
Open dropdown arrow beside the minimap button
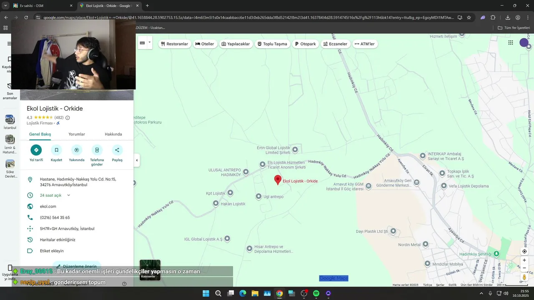pyautogui.click(x=149, y=42)
